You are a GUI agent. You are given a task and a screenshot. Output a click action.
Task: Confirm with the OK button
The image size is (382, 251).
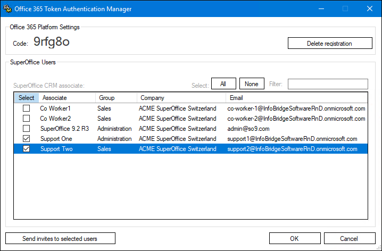[x=295, y=239]
